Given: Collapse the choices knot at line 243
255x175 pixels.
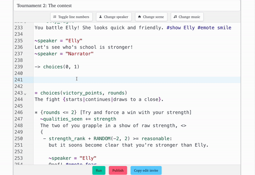Looking at the screenshot, I should coord(25,93).
